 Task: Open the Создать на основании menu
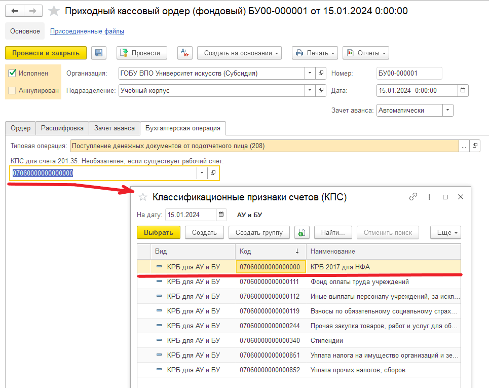(x=240, y=53)
